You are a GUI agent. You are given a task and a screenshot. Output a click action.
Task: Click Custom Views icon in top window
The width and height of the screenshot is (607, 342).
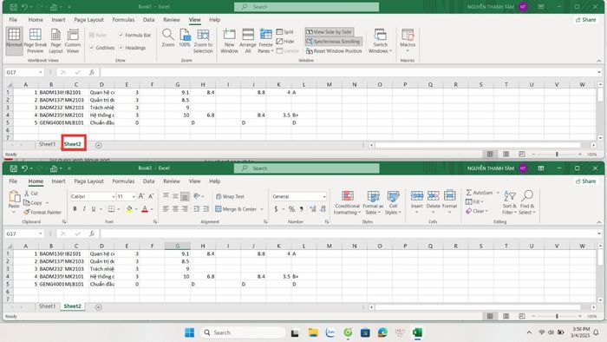coord(73,41)
